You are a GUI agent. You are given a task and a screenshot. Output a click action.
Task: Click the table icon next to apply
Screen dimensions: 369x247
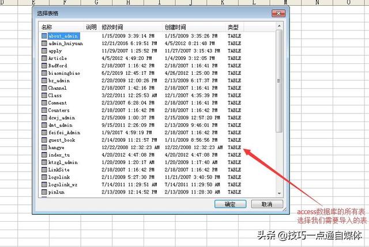[x=44, y=51]
